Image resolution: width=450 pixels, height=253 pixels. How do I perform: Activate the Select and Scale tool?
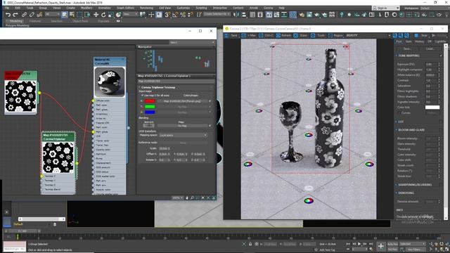tap(111, 15)
